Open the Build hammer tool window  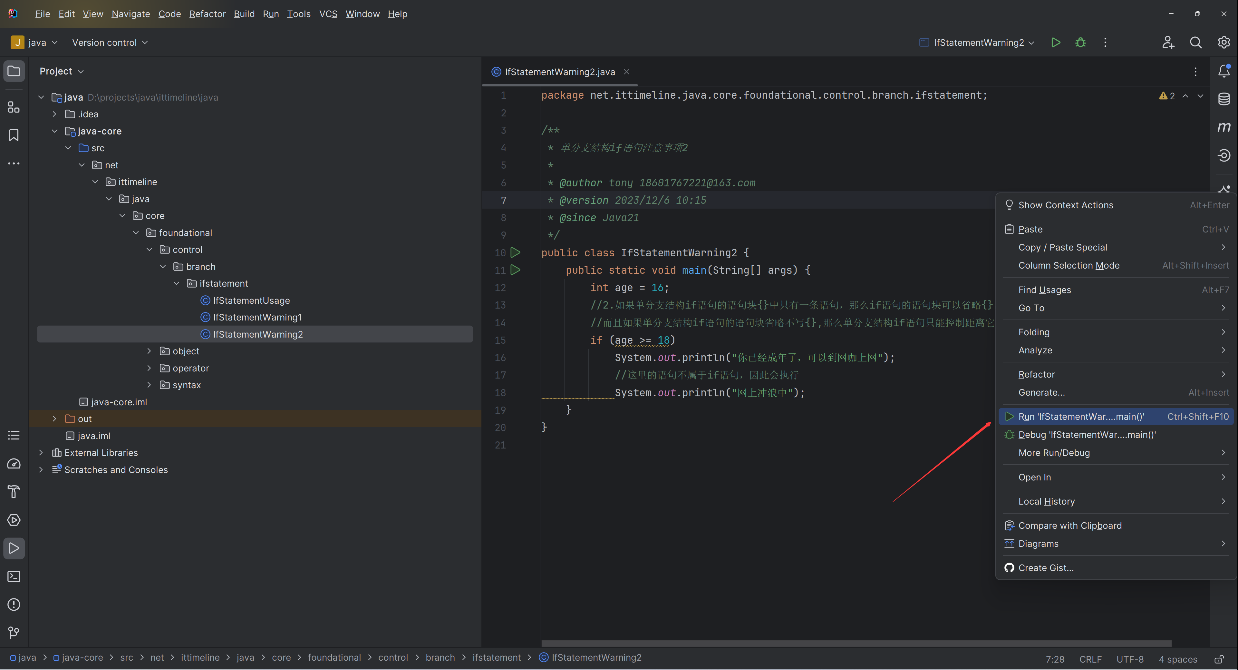[x=14, y=492]
